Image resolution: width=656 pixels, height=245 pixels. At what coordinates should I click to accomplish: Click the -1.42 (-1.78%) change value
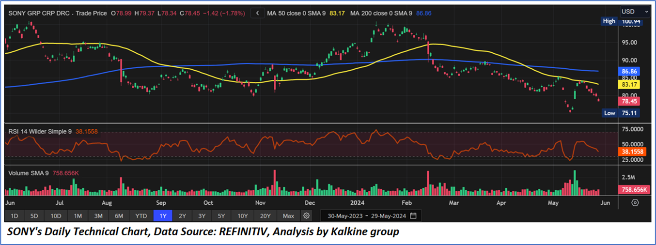coord(223,14)
